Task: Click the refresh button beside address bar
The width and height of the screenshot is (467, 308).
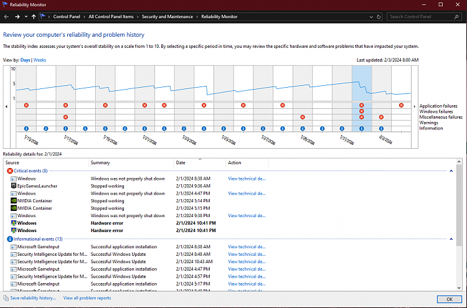Action: (378, 17)
